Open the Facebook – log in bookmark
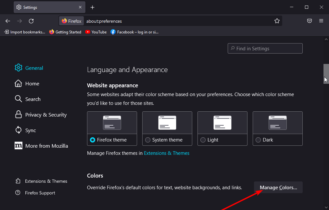The image size is (329, 210). coord(134,32)
